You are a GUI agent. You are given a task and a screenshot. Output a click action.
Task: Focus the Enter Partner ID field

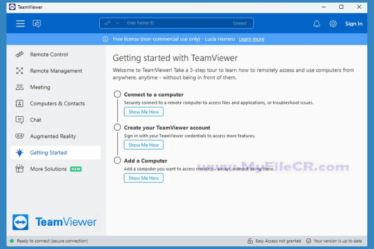(x=177, y=23)
